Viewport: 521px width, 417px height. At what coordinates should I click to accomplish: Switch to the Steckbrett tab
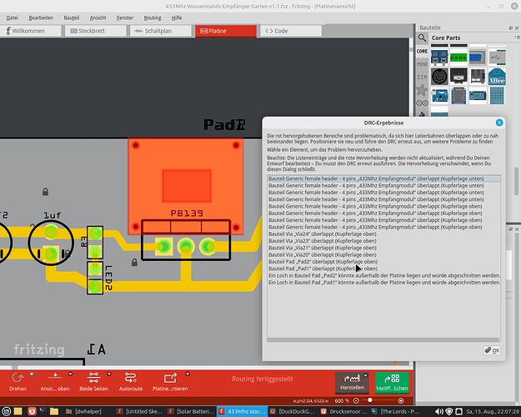pos(95,31)
